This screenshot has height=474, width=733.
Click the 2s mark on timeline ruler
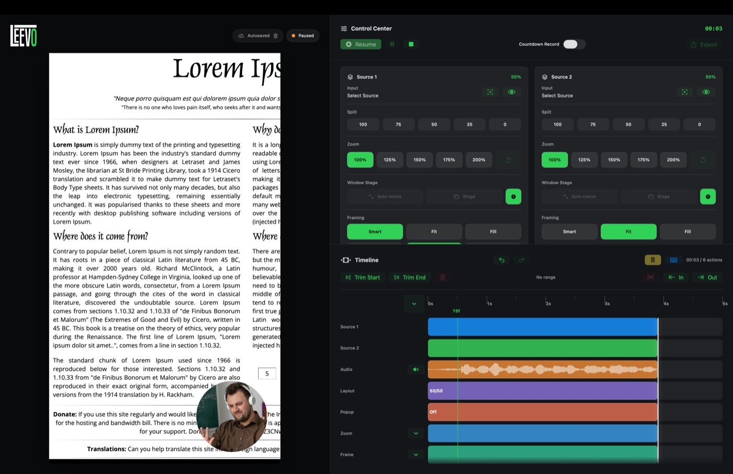(548, 303)
